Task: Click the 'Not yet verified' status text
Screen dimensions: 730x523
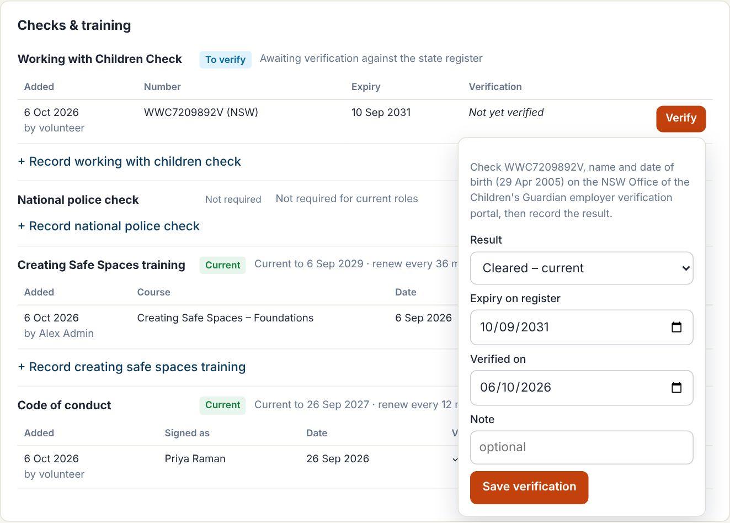Action: point(506,113)
